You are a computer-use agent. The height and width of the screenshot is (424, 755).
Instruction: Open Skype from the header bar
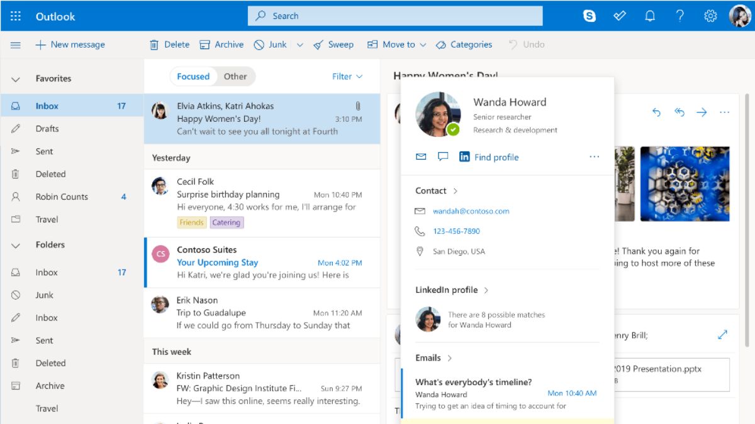coord(590,16)
